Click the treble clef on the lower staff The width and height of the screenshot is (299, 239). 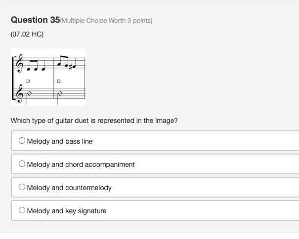tap(20, 94)
